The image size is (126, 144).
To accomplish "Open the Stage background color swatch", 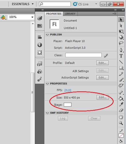I will [x=68, y=105].
